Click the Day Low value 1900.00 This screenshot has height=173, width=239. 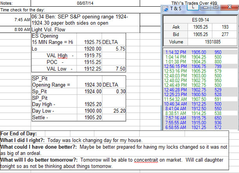89,111
